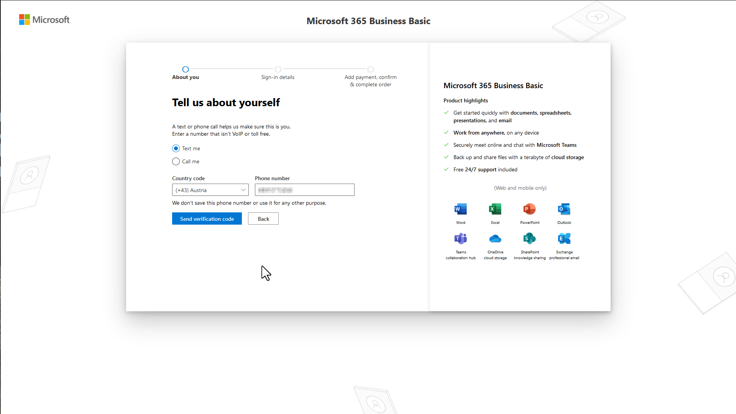Click the SharePoint knowledge sharing icon
This screenshot has width=736, height=414.
pyautogui.click(x=529, y=238)
